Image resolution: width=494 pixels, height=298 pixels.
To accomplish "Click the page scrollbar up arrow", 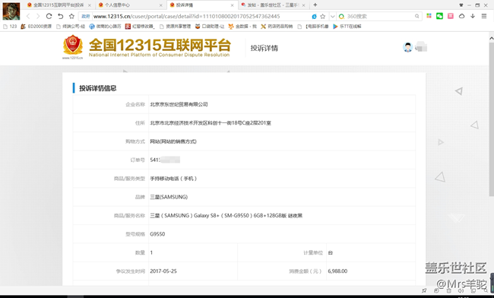I will (491, 38).
